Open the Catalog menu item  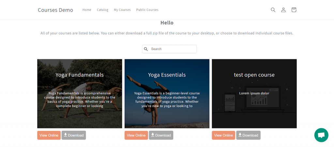102,10
